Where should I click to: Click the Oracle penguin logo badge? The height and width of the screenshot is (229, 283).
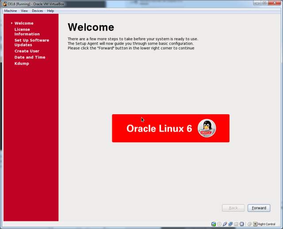pyautogui.click(x=207, y=128)
